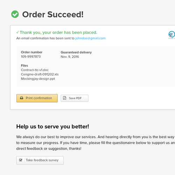This screenshot has height=175, width=175.
Task: Click the green Order Succeed checkmark icon
Action: 15,14
